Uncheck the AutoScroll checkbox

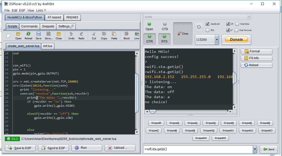point(207,24)
